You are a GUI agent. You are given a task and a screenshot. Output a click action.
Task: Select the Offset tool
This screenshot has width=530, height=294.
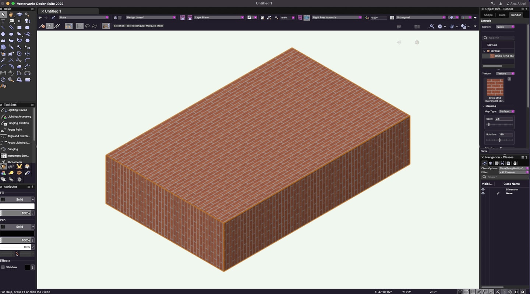[11, 67]
